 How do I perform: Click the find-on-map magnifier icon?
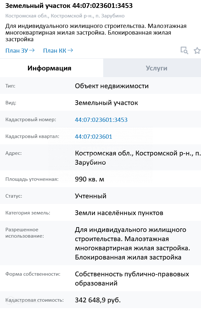pyautogui.click(x=184, y=50)
